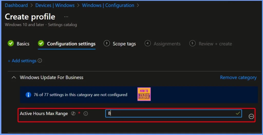Collapse the Windows Update For Business category
263x135 pixels.
click(14, 77)
